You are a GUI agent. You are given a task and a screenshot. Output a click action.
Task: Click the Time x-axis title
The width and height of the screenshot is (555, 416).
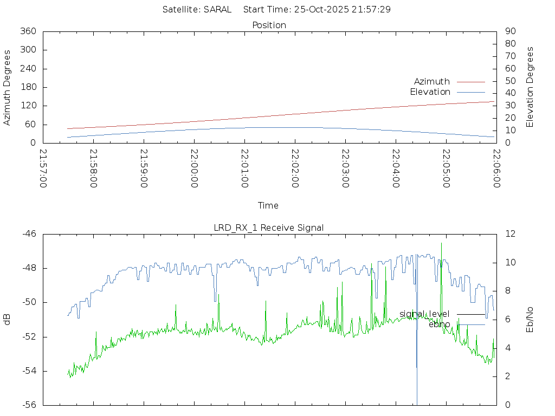click(268, 205)
